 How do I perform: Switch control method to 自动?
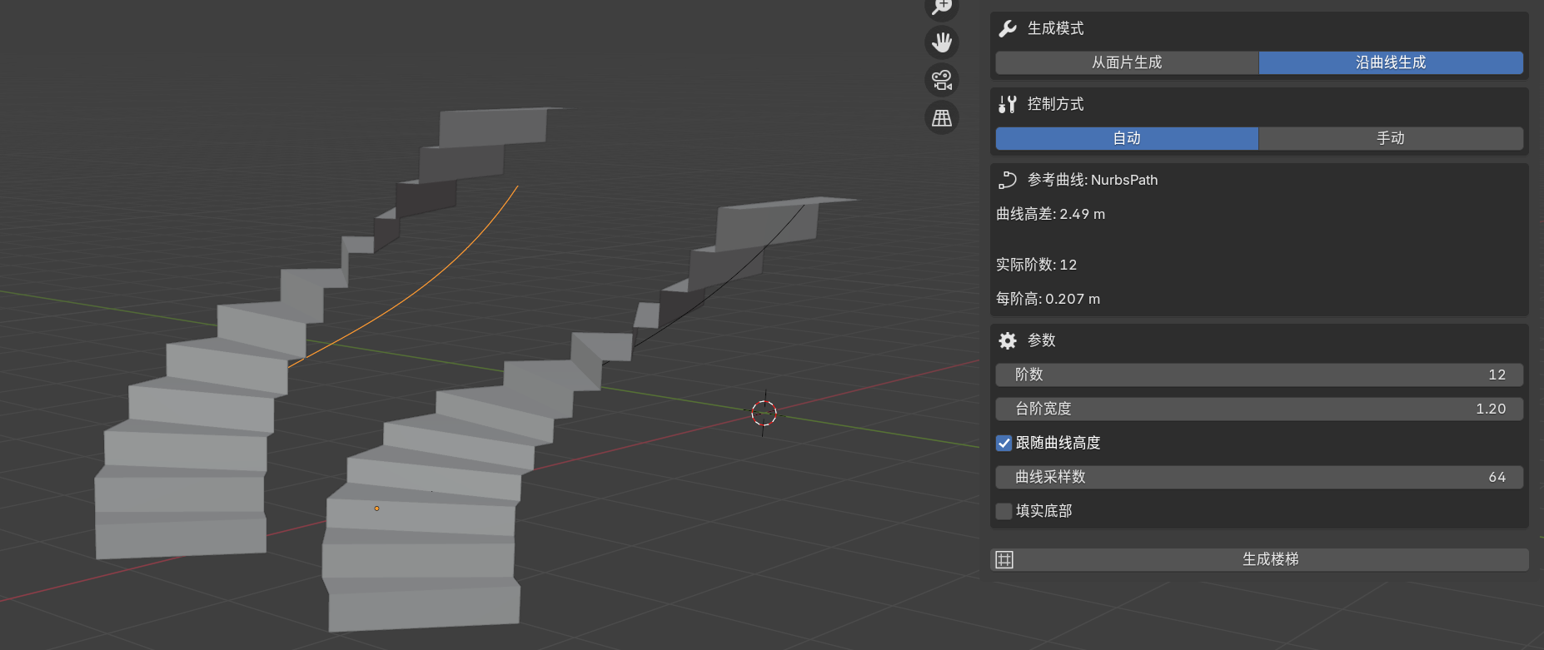1127,138
